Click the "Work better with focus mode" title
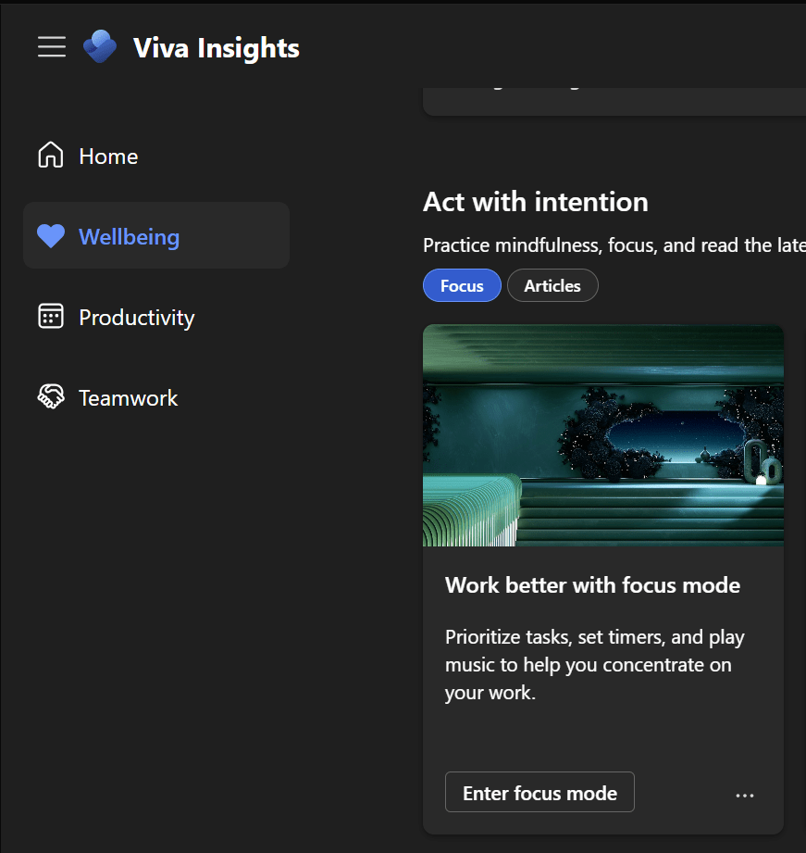The image size is (806, 853). 592,585
